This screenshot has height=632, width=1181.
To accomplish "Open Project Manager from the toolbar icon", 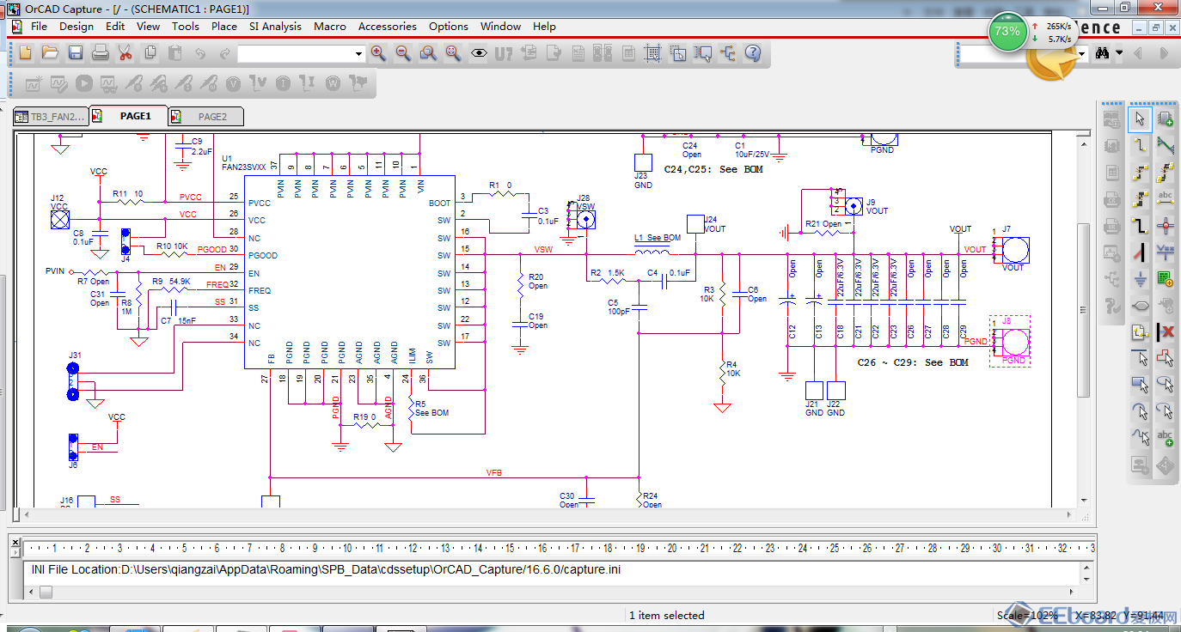I will [728, 53].
